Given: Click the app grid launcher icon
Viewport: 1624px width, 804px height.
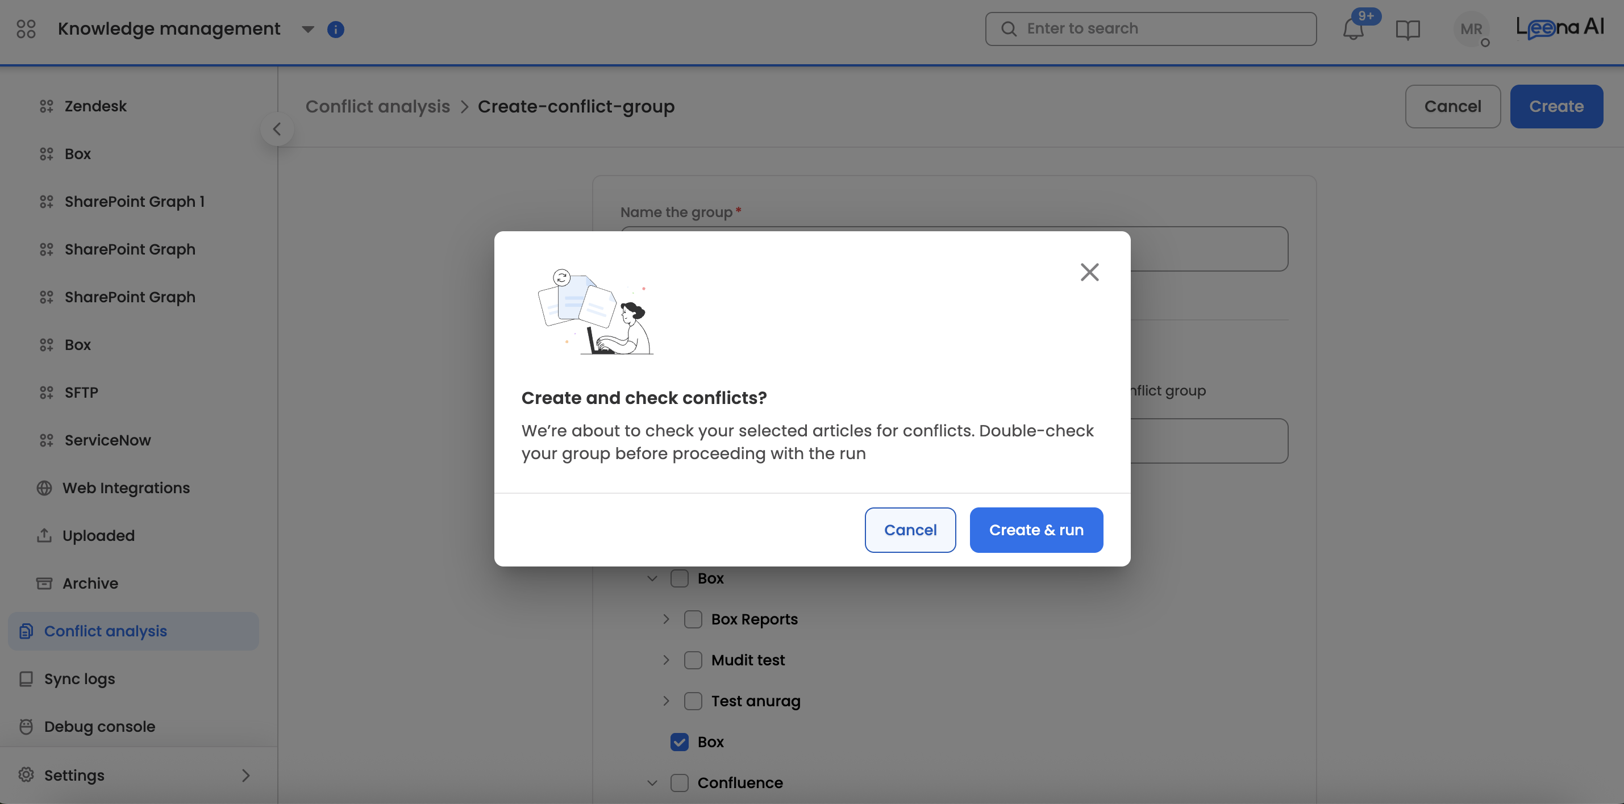Looking at the screenshot, I should 26,29.
